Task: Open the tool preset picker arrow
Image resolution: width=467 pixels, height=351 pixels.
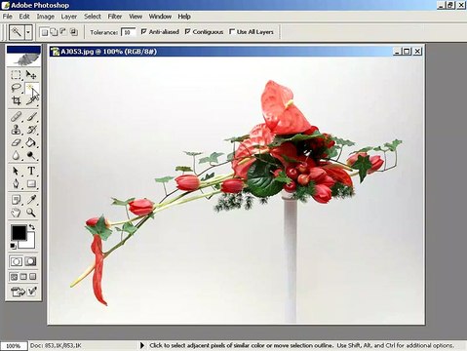Action: 28,32
